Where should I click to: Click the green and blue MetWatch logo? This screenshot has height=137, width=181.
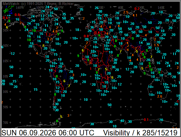(x=9, y=10)
